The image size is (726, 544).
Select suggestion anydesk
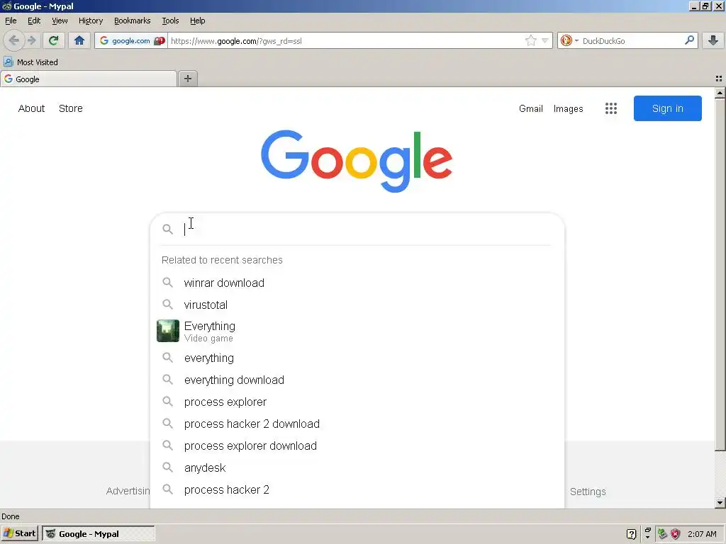point(205,467)
